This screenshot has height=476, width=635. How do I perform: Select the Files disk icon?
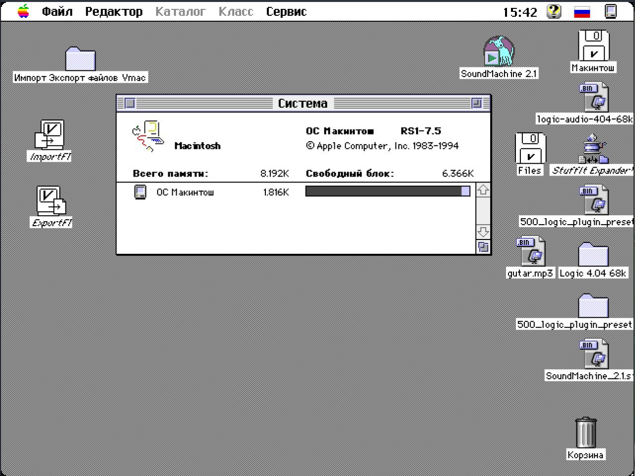point(530,148)
